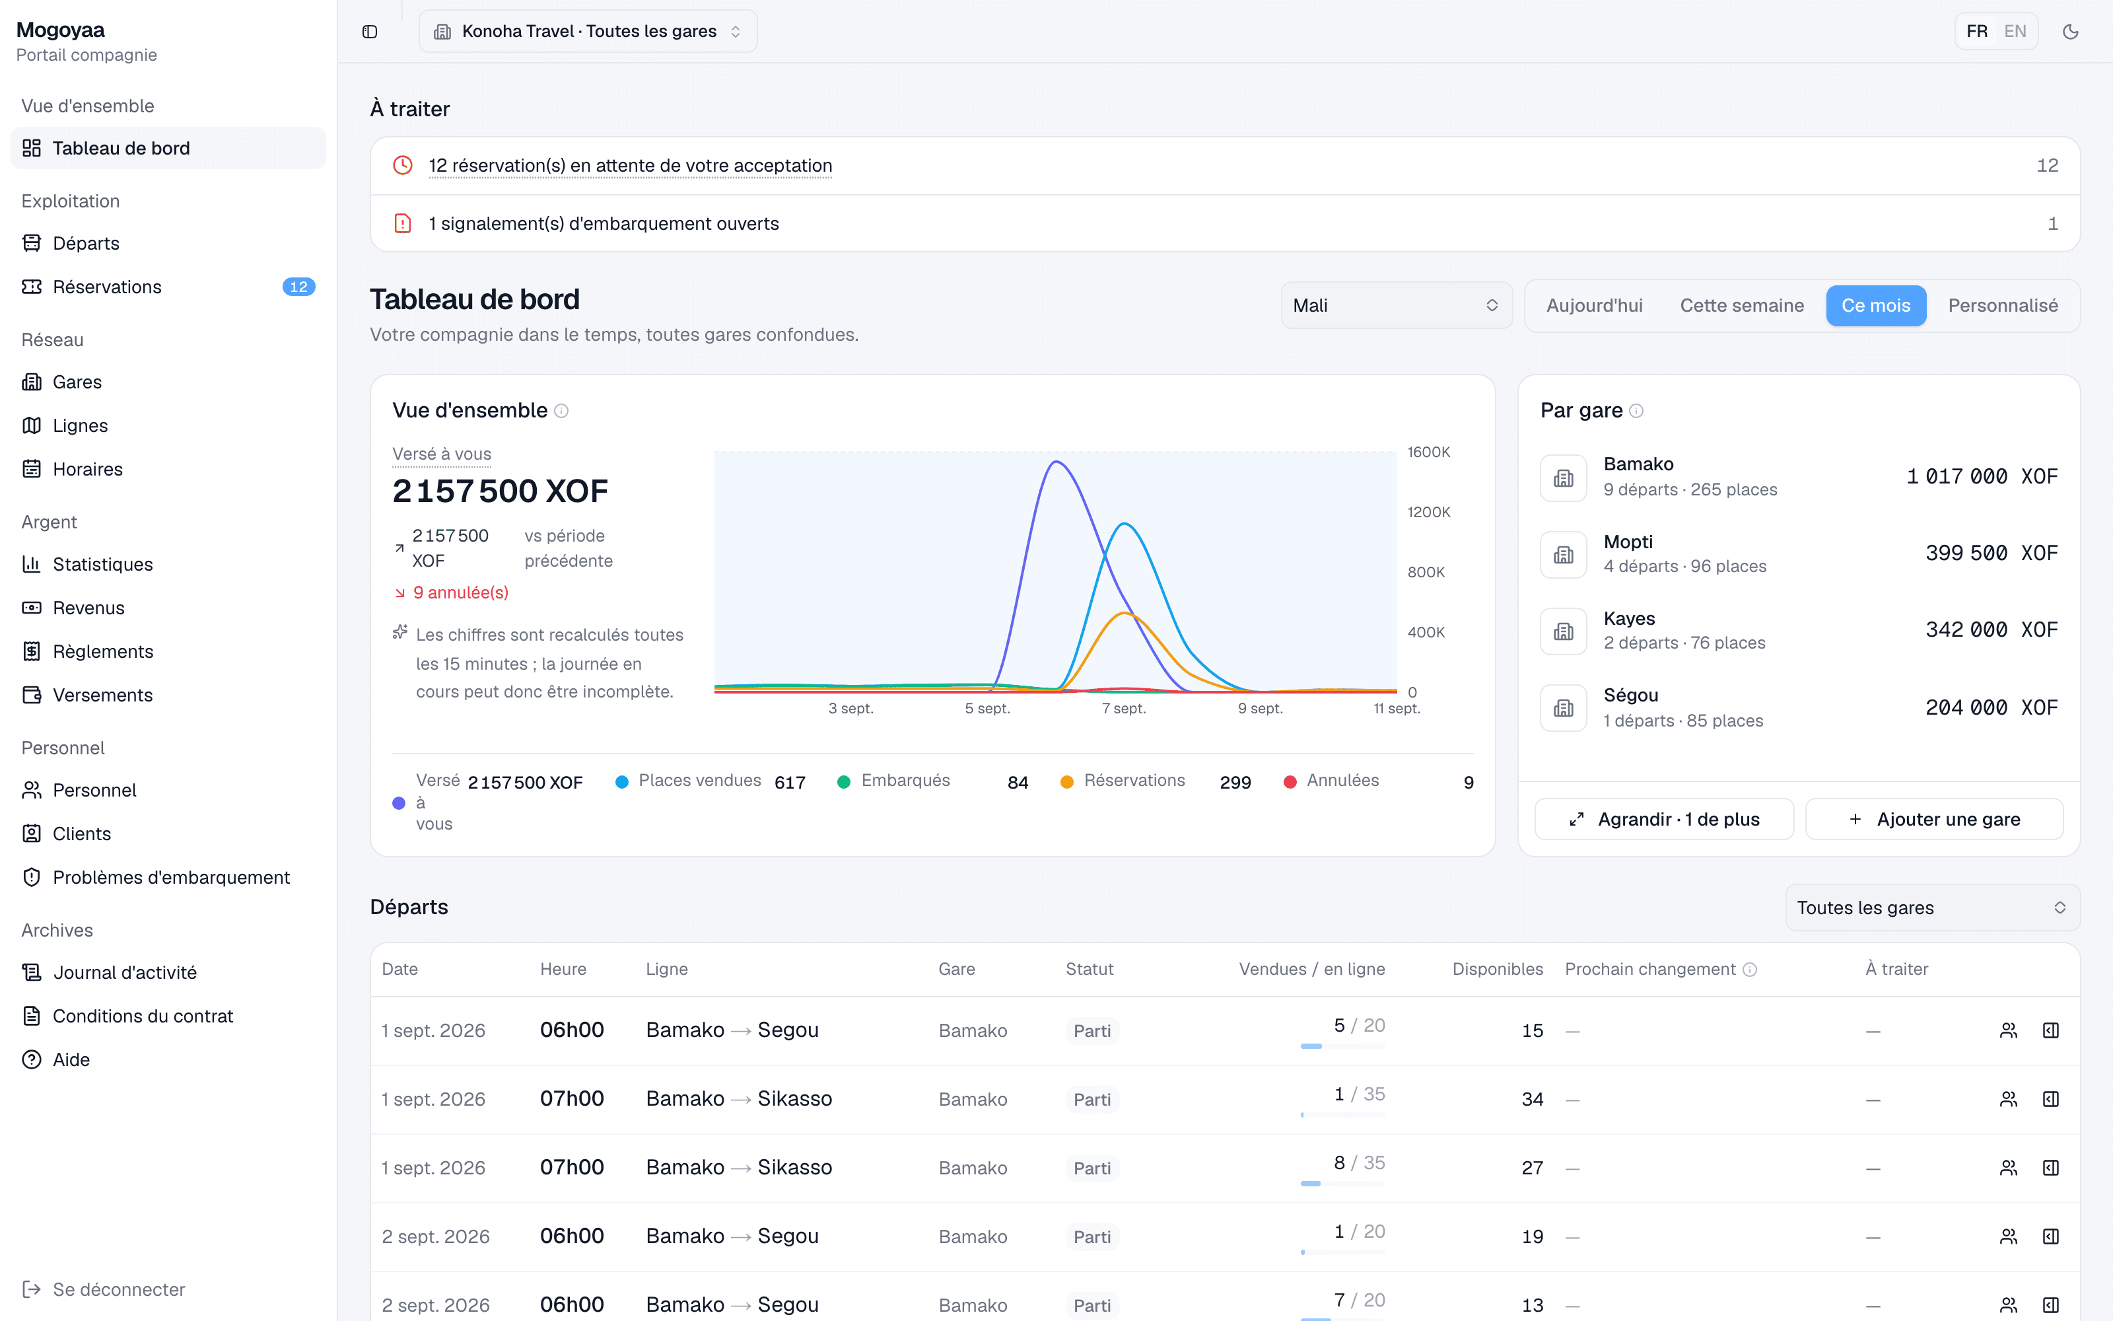Open Règlements in the sidebar
Image resolution: width=2113 pixels, height=1321 pixels.
(x=168, y=651)
